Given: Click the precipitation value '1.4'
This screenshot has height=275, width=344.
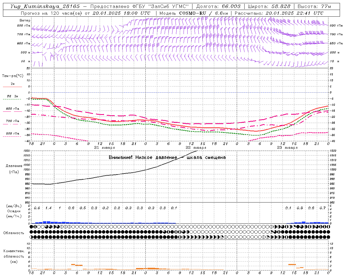Looking at the screenshot, I should (x=48, y=208).
